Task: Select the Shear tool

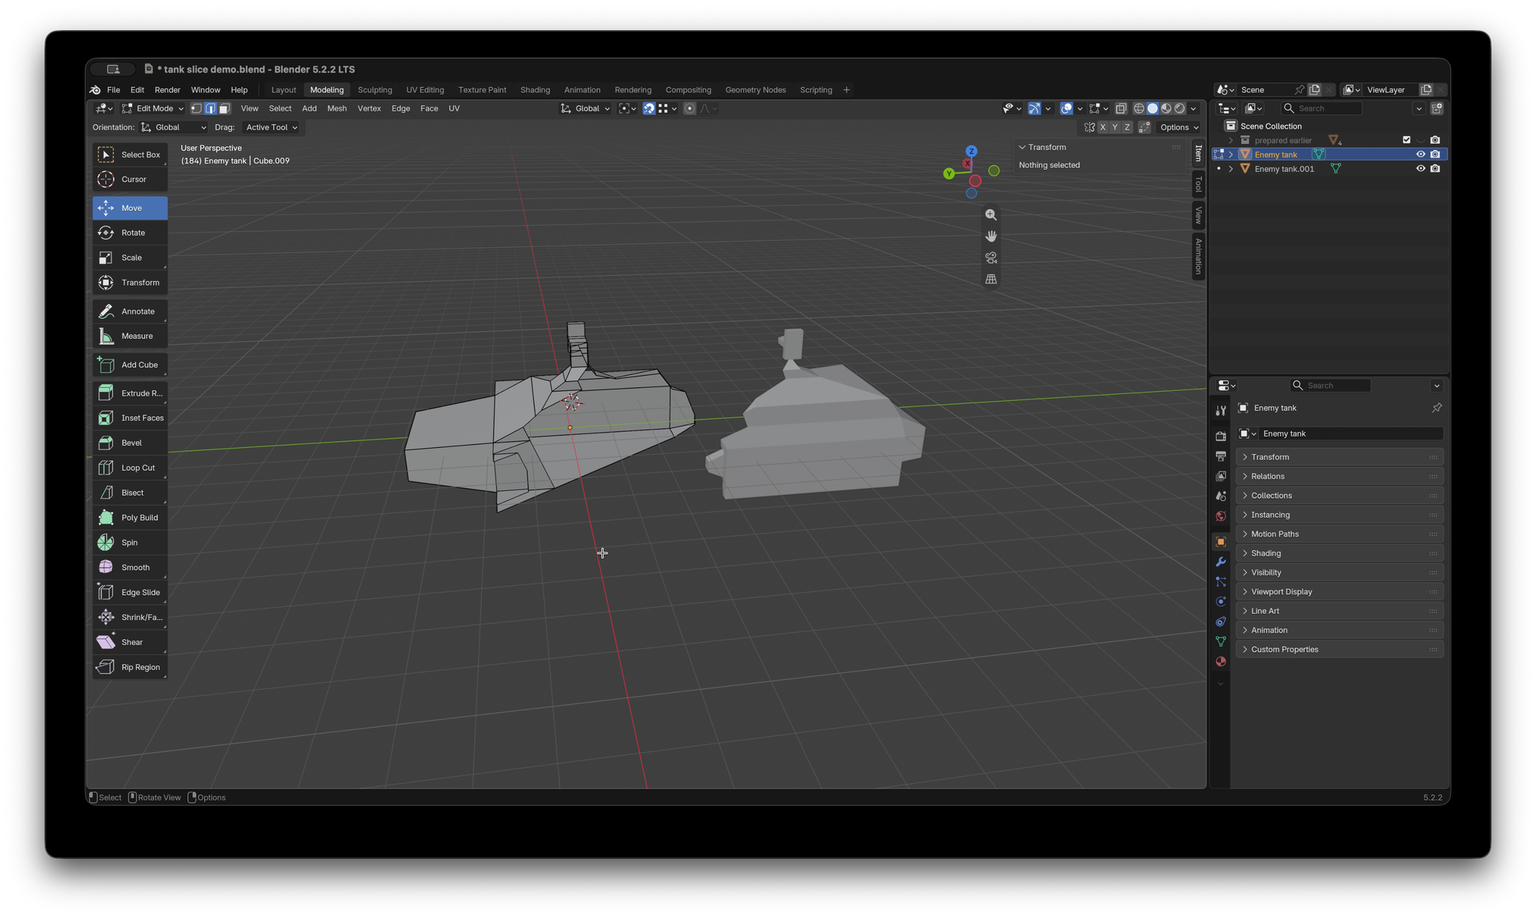Action: [130, 642]
